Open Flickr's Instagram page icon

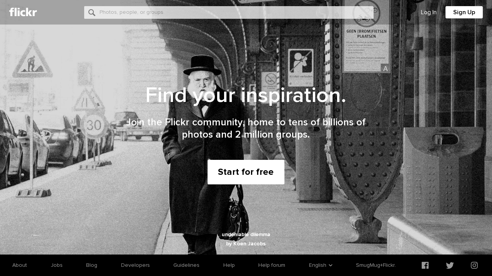pos(474,265)
